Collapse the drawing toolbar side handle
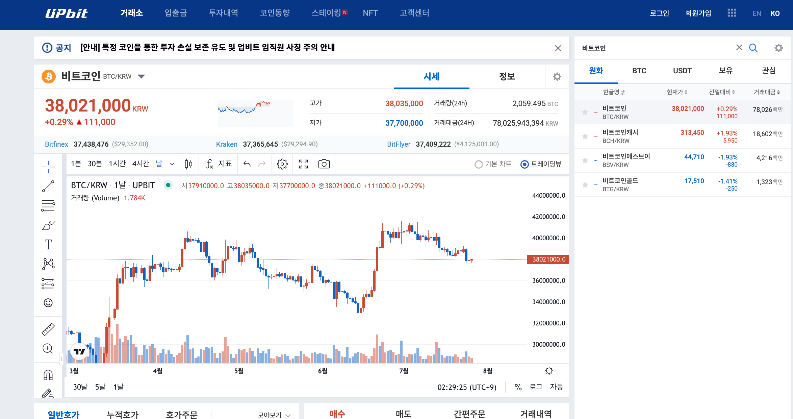This screenshot has height=419, width=793. coord(61,359)
